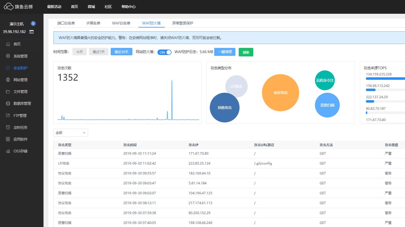Screen dimensions: 405x227
Task: Click the attack IP 5.81.14.184 cell
Action: click(198, 183)
